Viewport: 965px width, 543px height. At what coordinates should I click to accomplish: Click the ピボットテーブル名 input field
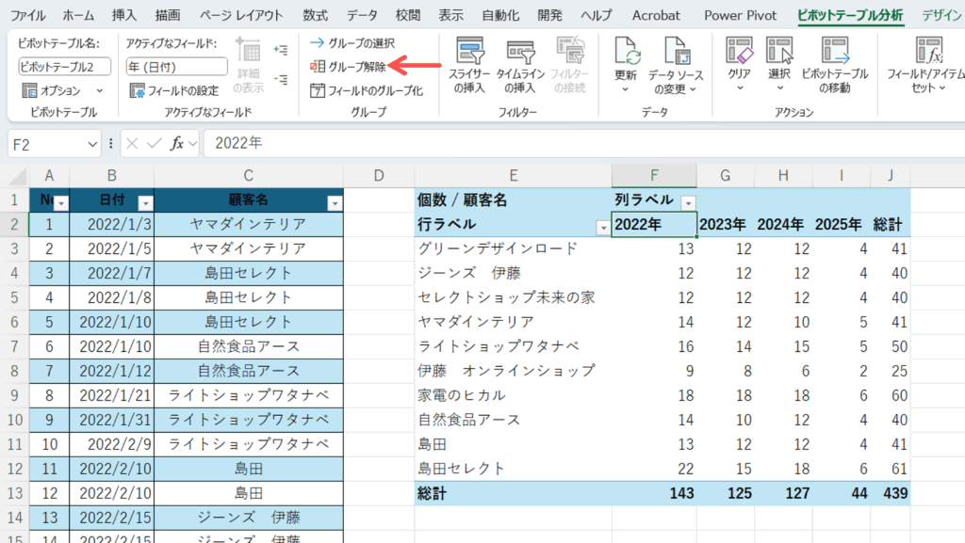[x=64, y=66]
